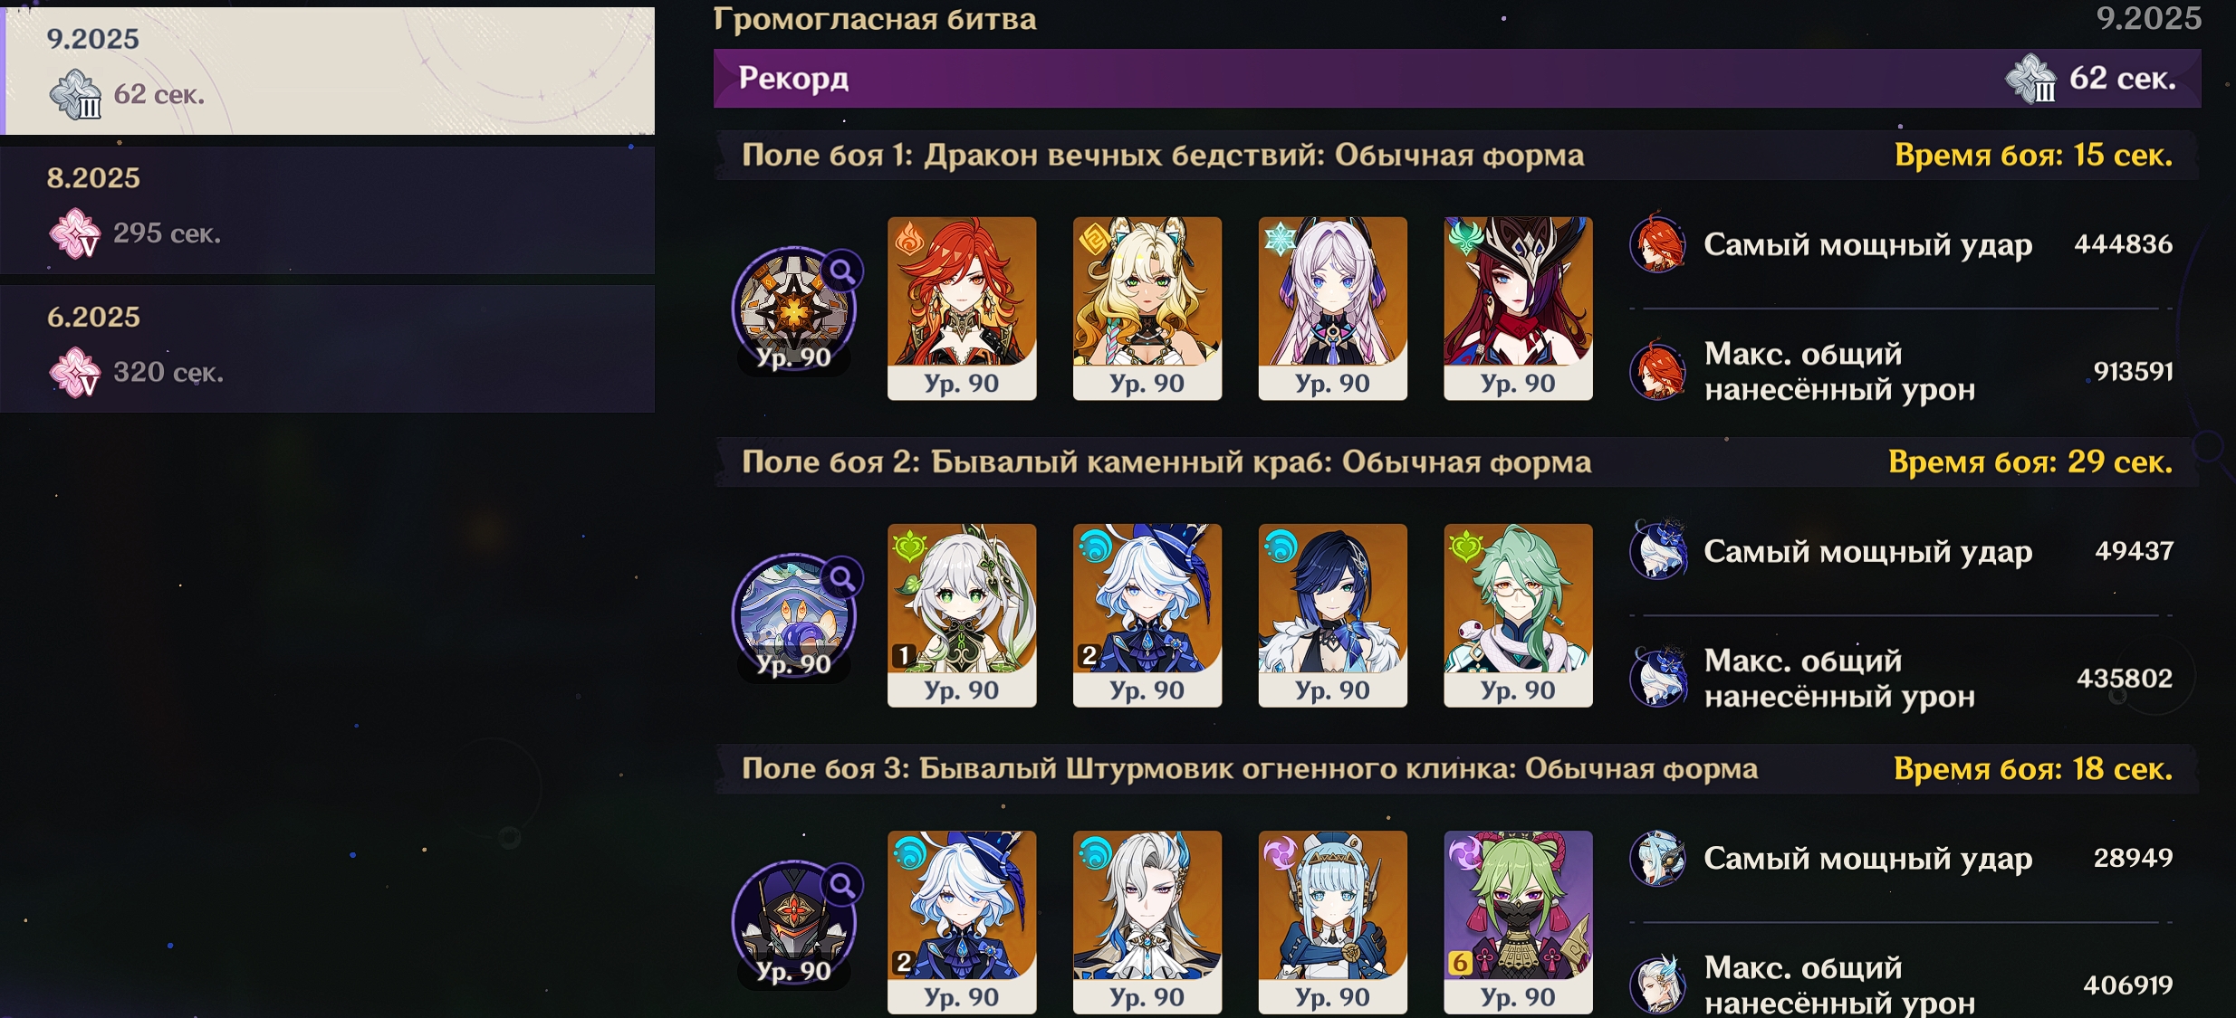Screen dimensions: 2236x1018
Task: Select masked green-haired Electro character card
Action: 1518,922
